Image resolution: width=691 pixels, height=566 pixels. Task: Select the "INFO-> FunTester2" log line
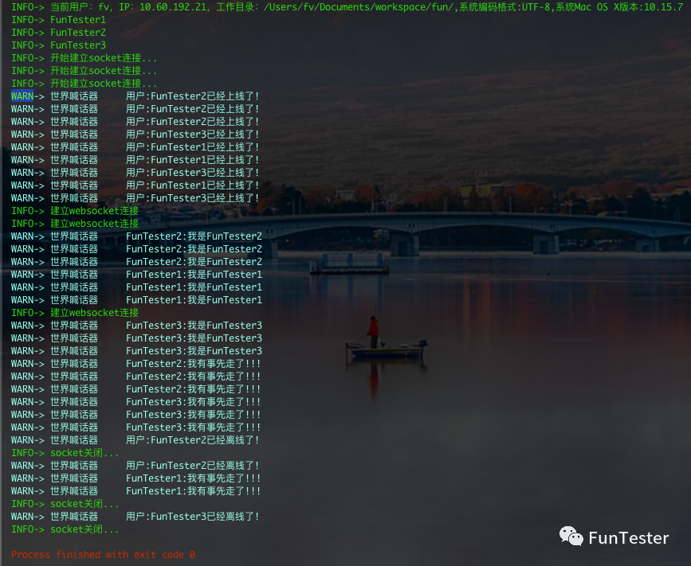point(58,33)
